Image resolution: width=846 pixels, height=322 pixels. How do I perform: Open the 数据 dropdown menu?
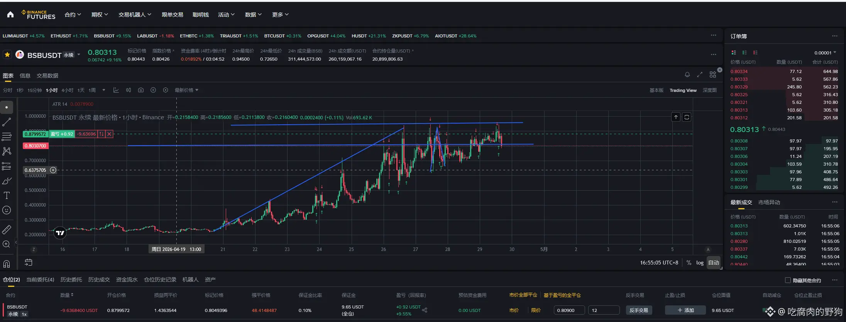pyautogui.click(x=253, y=15)
